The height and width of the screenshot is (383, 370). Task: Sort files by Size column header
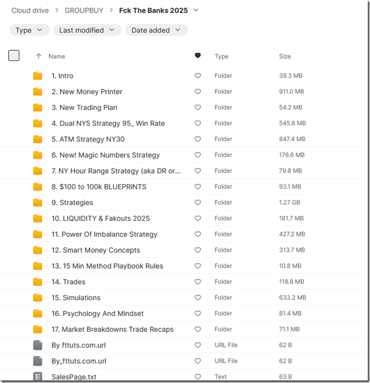coord(285,56)
